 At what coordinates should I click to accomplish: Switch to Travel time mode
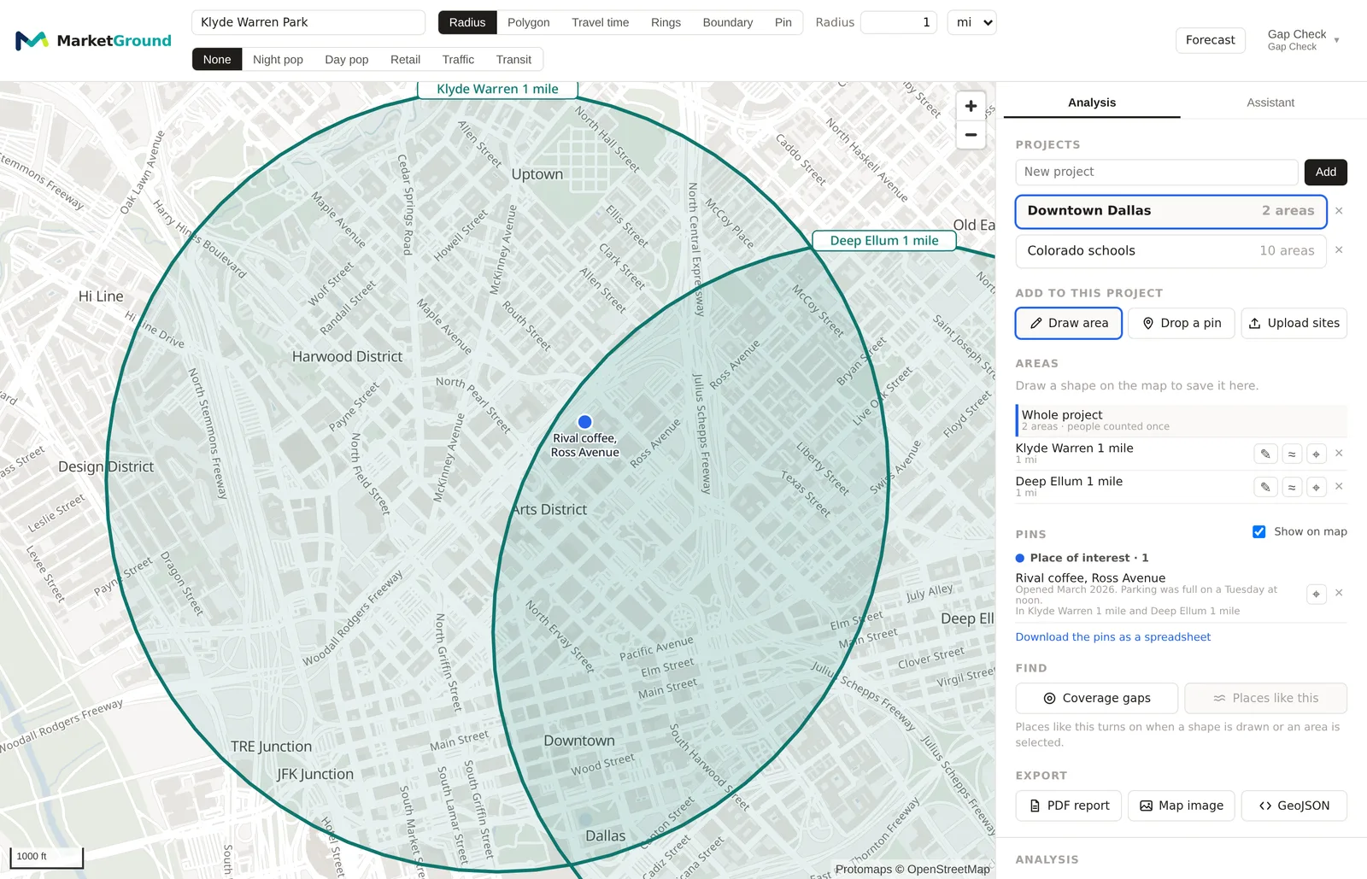tap(600, 22)
